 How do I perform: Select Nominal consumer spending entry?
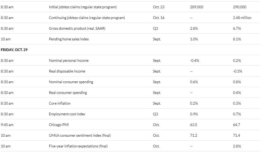[71, 82]
